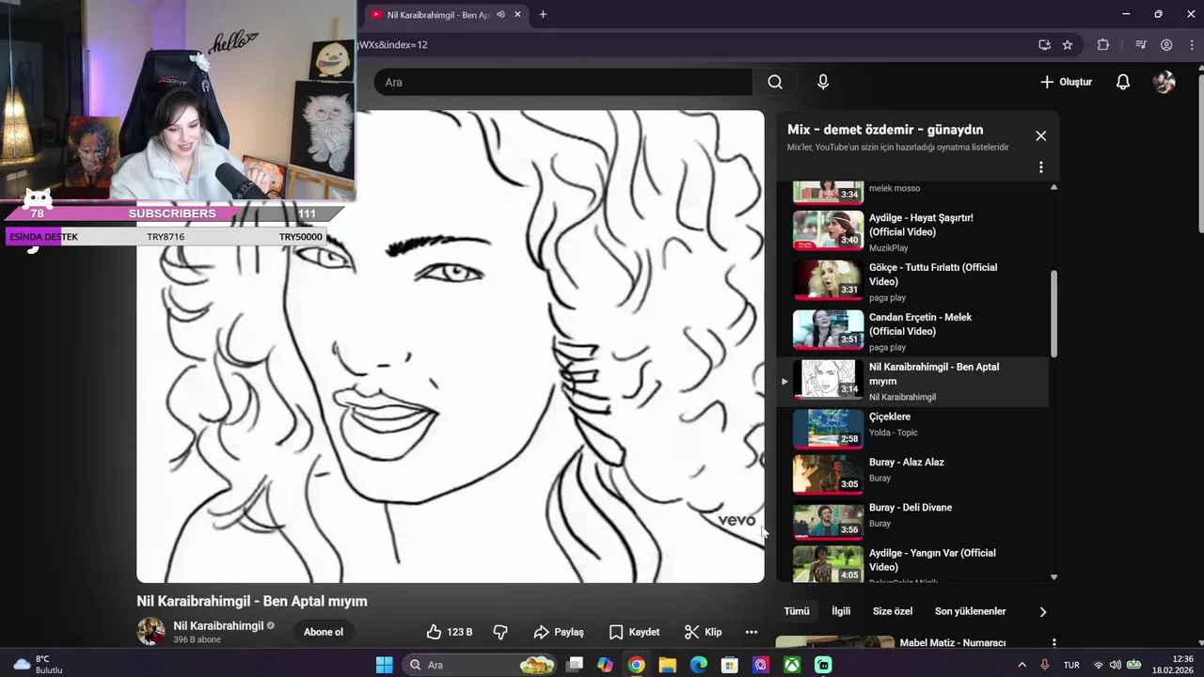The height and width of the screenshot is (677, 1204).
Task: Open Chrome extensions puzzle icon
Action: [x=1103, y=44]
